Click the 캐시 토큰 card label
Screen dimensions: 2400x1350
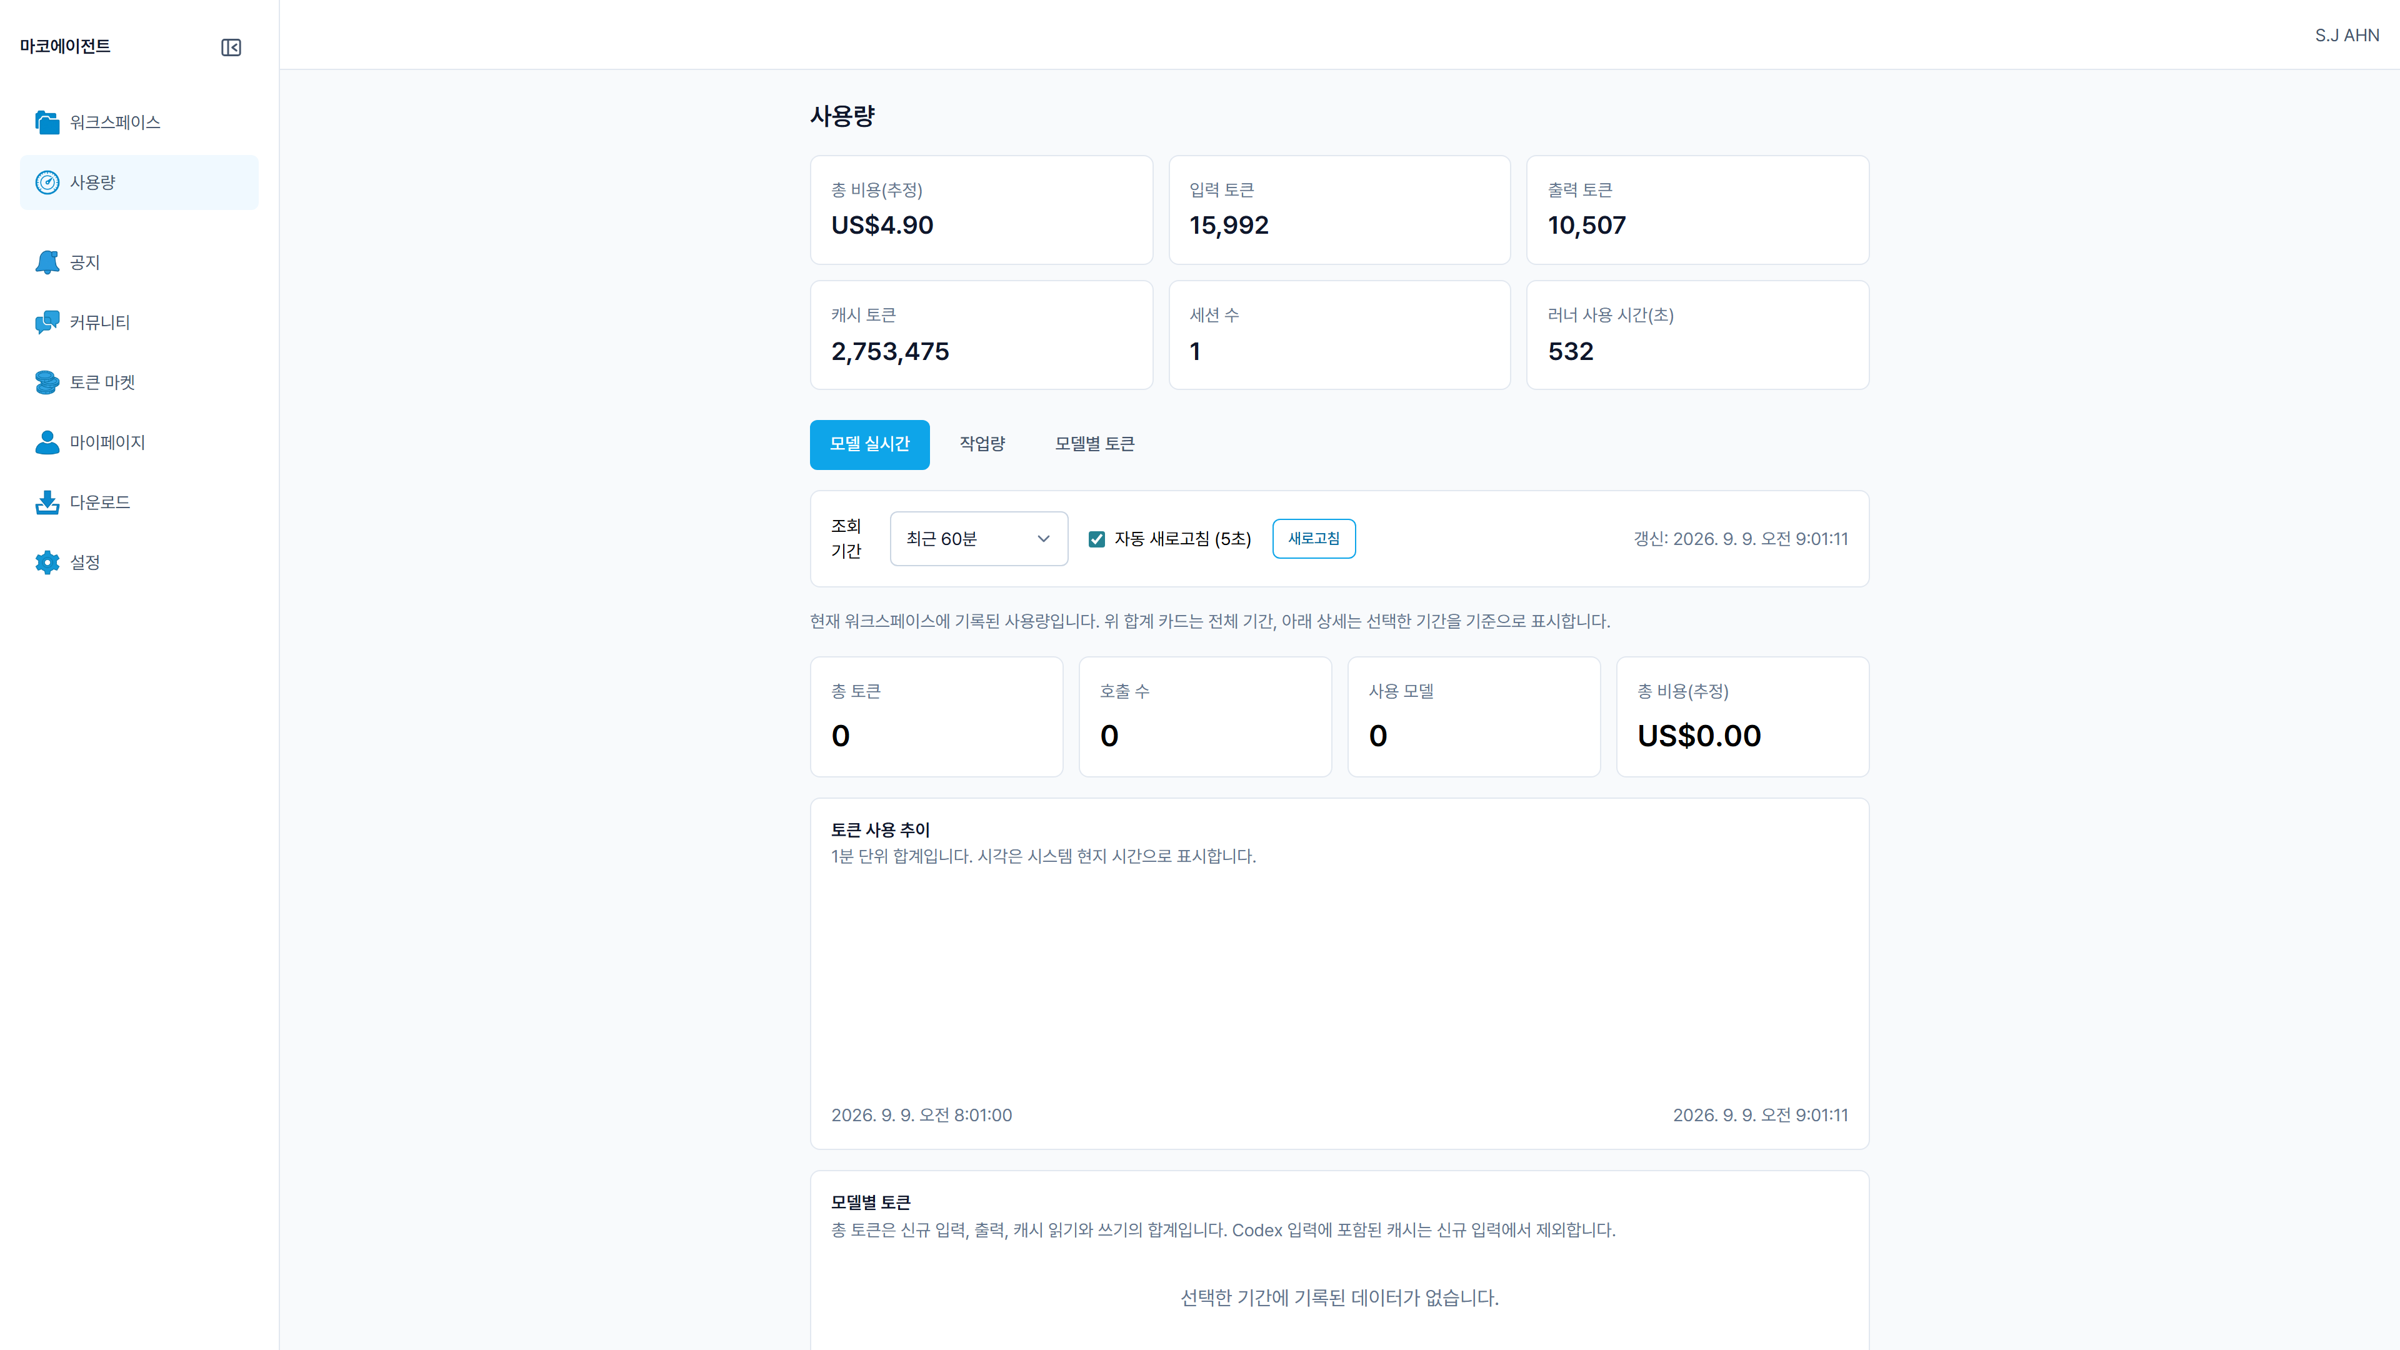[x=862, y=315]
